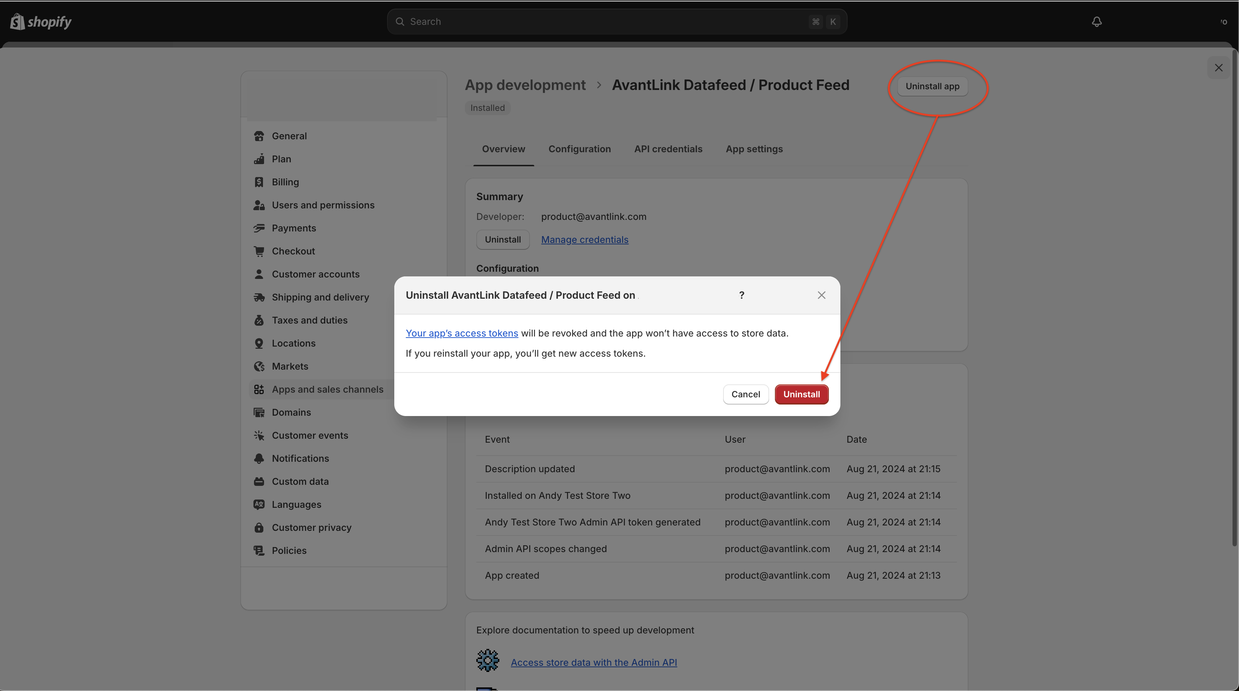Click the App development breadcrumb

coord(525,85)
